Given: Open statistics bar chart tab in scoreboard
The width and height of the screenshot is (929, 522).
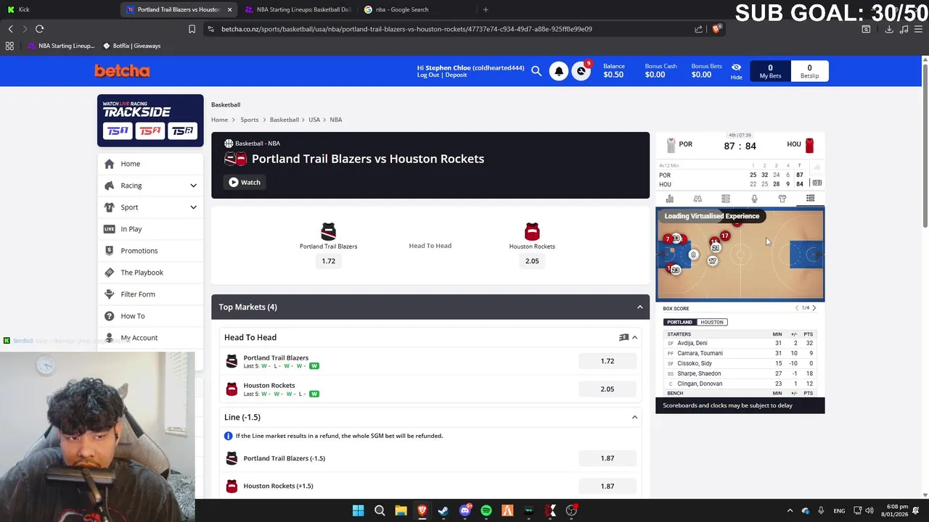Looking at the screenshot, I should tap(669, 199).
